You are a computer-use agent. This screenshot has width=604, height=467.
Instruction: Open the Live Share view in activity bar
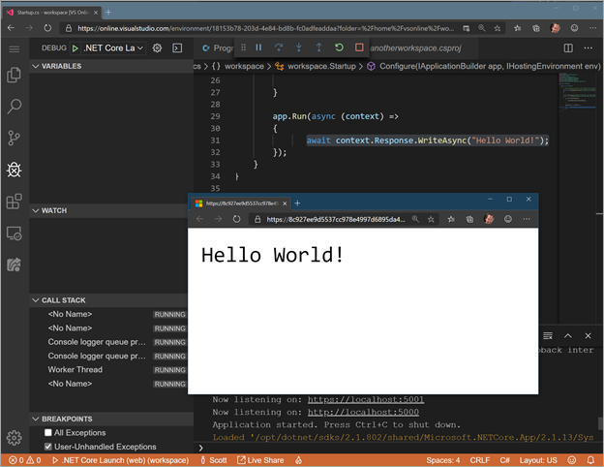(14, 265)
